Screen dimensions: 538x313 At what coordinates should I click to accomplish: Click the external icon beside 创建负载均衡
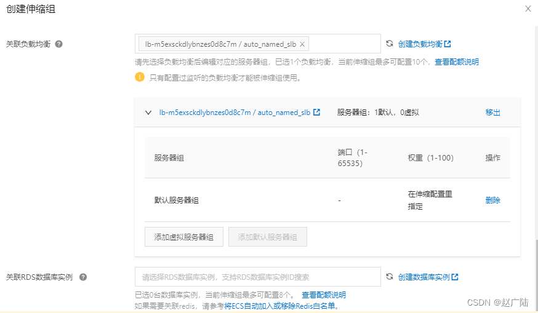(x=448, y=44)
